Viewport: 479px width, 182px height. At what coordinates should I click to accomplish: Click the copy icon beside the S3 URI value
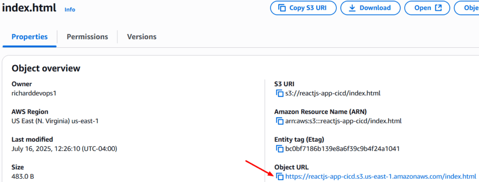click(x=280, y=94)
